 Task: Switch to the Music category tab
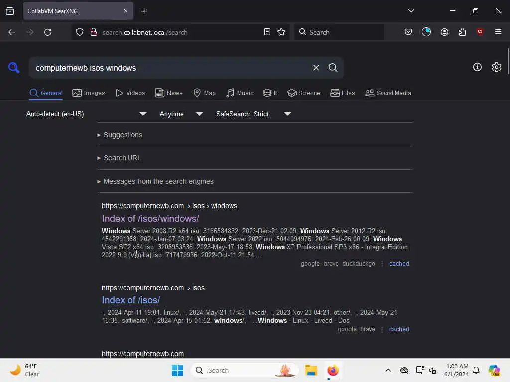[x=240, y=93]
